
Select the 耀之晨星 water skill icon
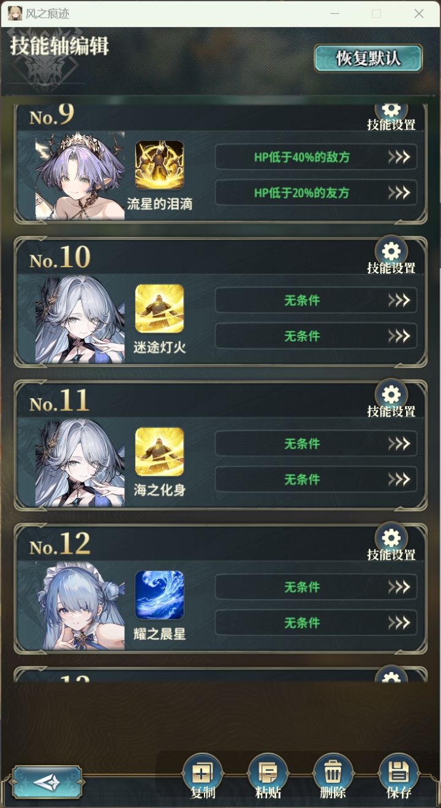(x=159, y=595)
